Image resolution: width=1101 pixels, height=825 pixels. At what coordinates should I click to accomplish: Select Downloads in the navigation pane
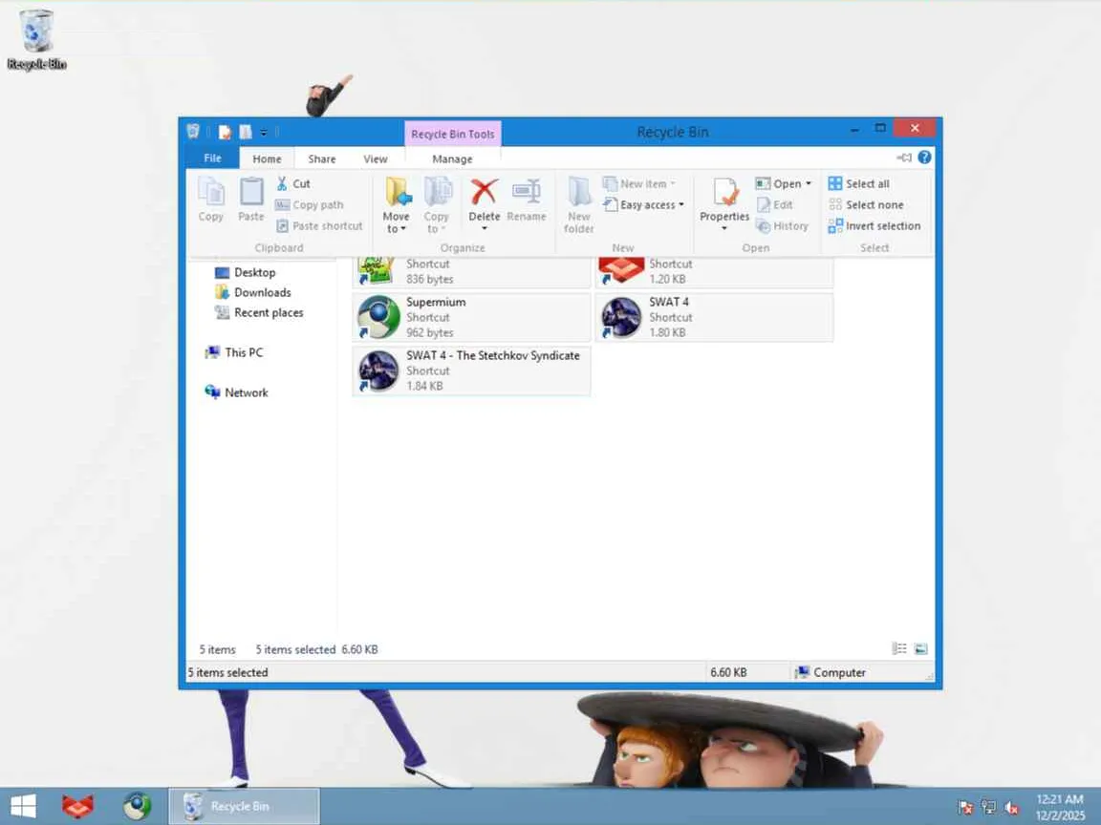[252, 292]
